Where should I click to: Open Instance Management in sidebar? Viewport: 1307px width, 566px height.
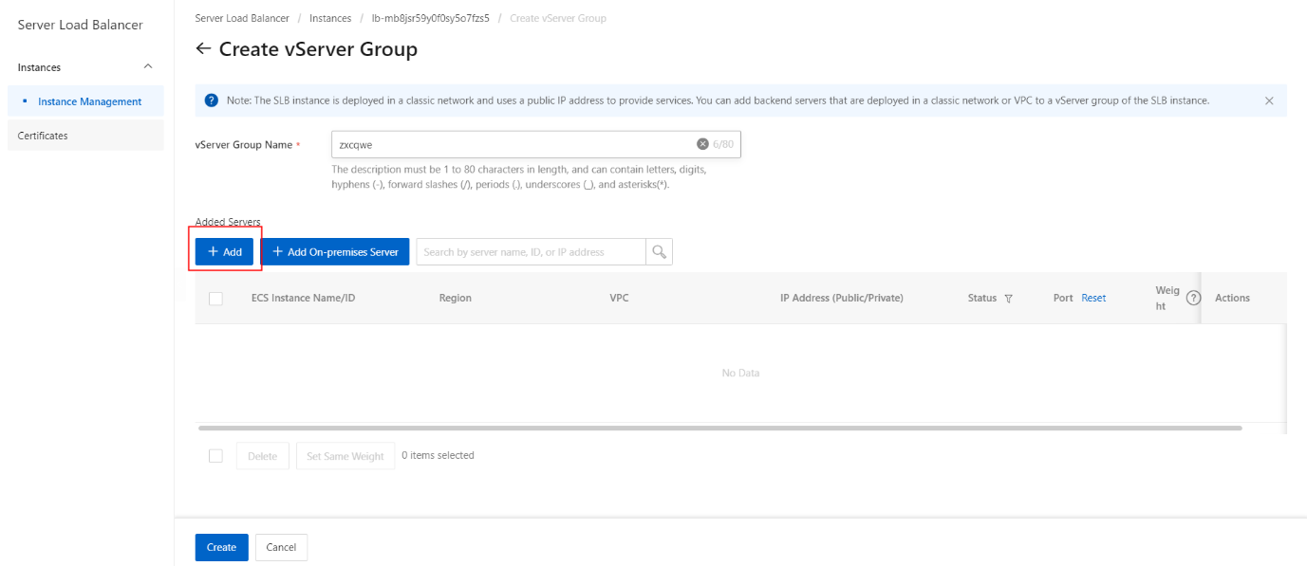pyautogui.click(x=89, y=101)
